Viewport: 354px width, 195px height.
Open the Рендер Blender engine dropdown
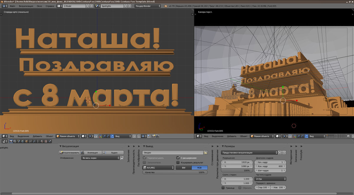tap(148, 6)
